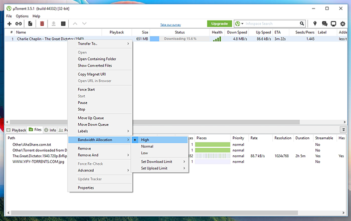Image resolution: width=351 pixels, height=221 pixels.
Task: Click the remote monitor icon in toolbar
Action: (x=333, y=24)
